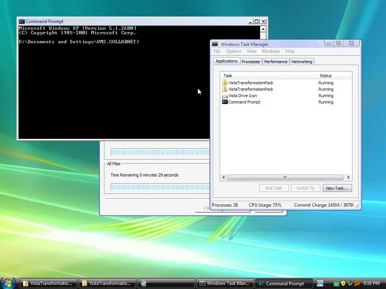The image size is (386, 289).
Task: Click Running status of Vista Drive Icon
Action: (x=326, y=96)
